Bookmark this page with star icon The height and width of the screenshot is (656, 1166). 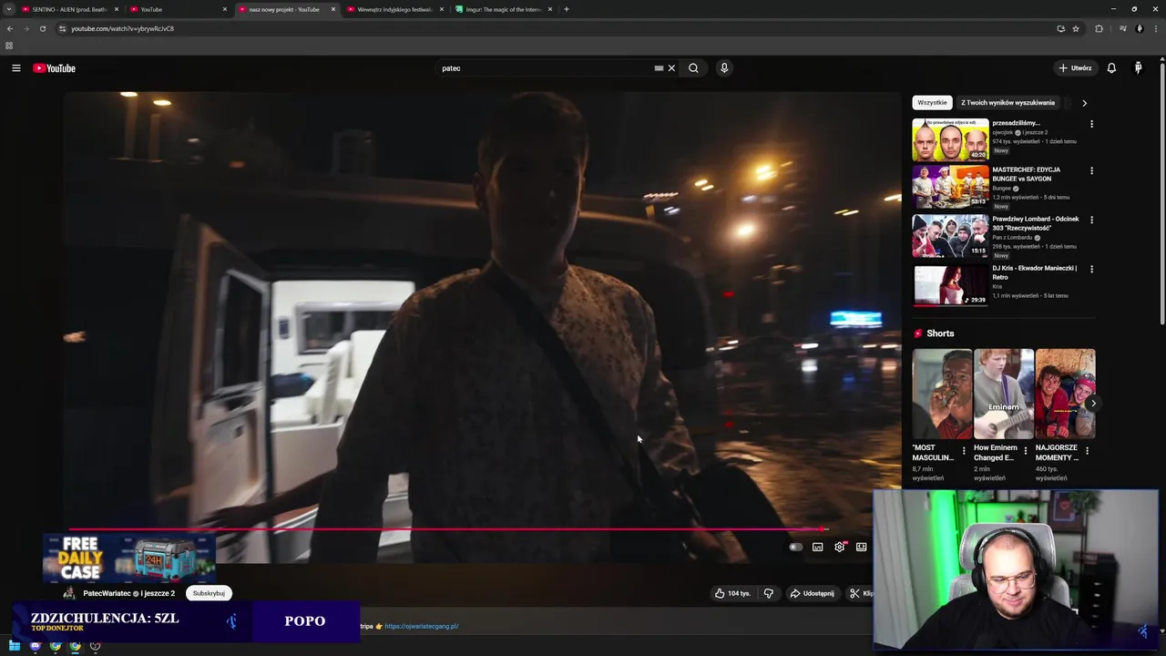[x=1076, y=28]
